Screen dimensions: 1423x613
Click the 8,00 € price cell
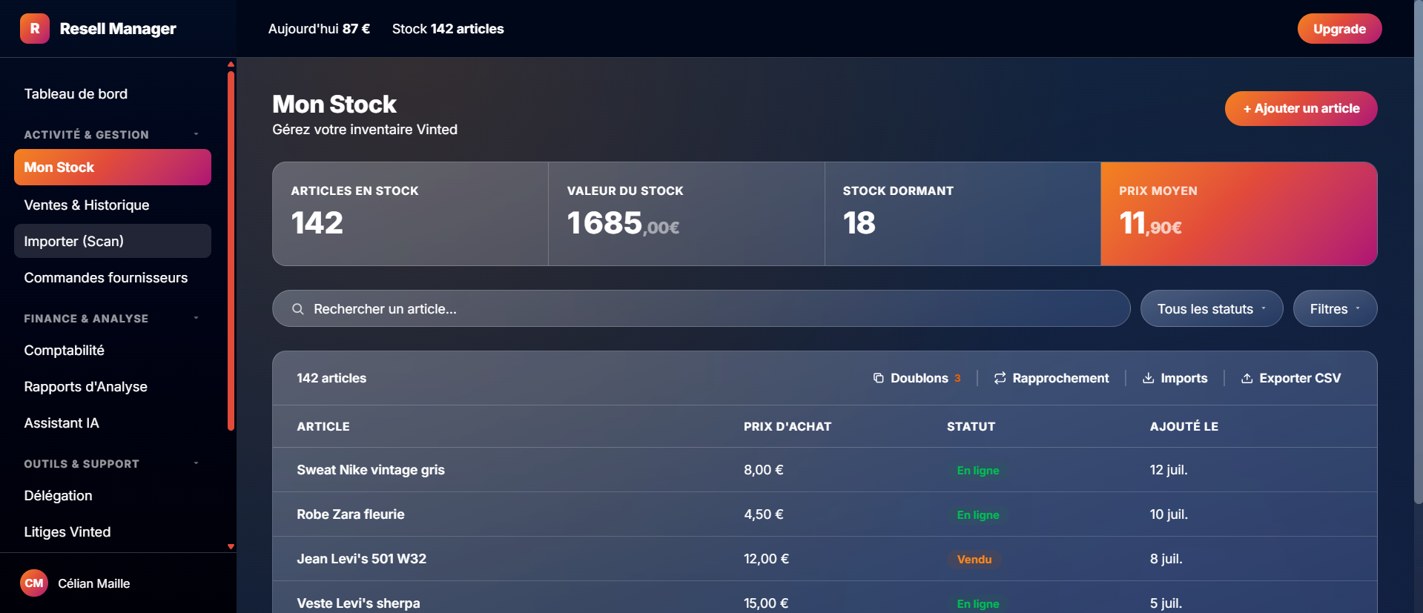coord(764,470)
